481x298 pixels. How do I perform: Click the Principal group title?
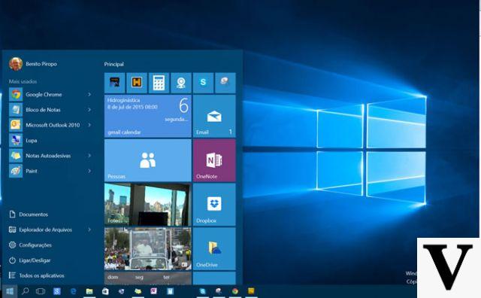(x=113, y=64)
